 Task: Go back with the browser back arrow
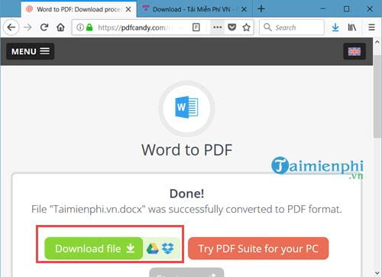(x=11, y=27)
